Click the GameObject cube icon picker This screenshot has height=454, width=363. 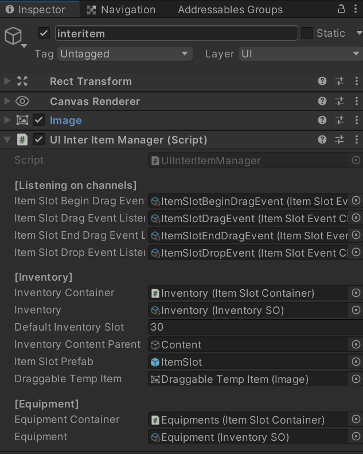pos(15,37)
